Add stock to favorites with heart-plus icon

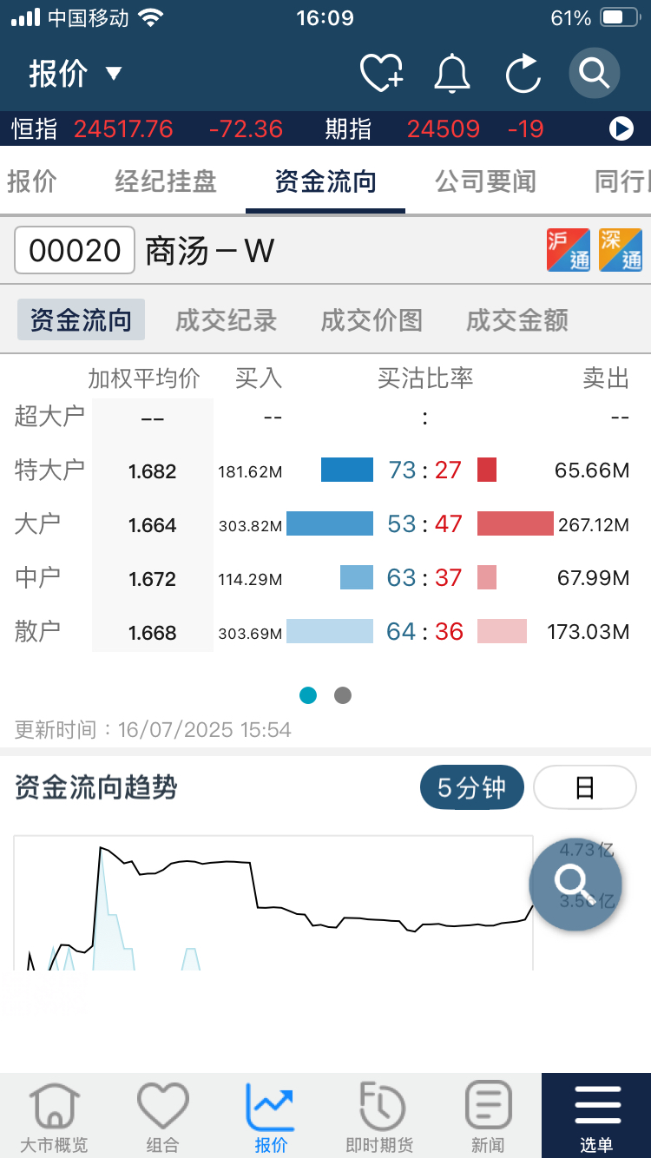click(x=382, y=73)
